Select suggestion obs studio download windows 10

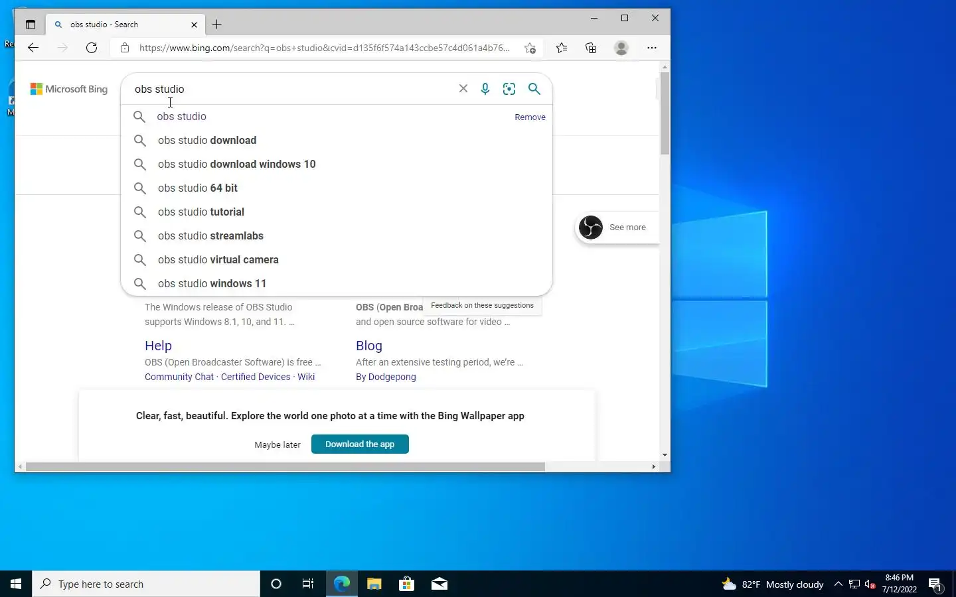click(x=337, y=164)
